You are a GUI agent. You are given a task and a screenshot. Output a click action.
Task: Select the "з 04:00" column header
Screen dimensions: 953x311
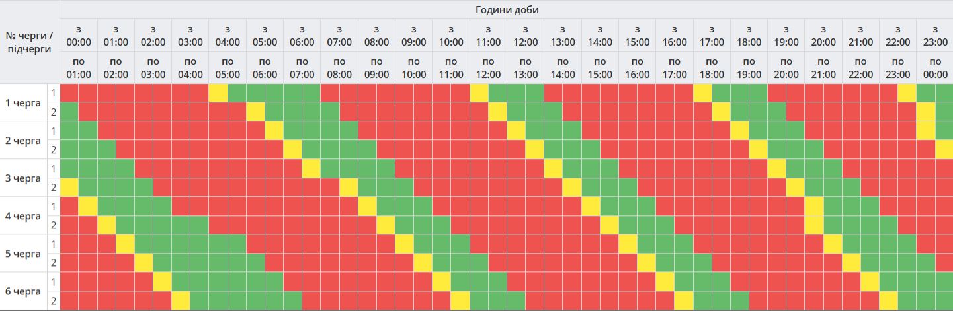pyautogui.click(x=227, y=36)
